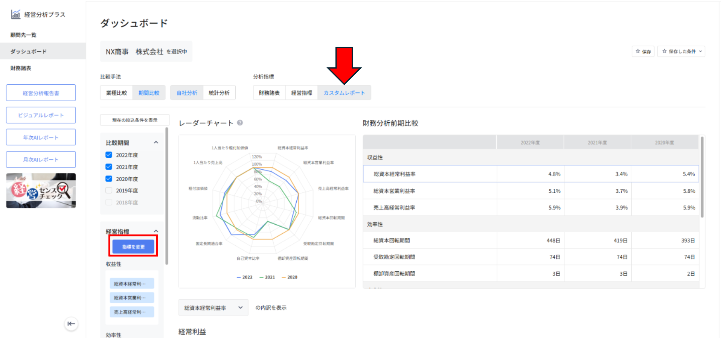Open the 経営分析報告書 report
721x344 pixels.
(41, 93)
